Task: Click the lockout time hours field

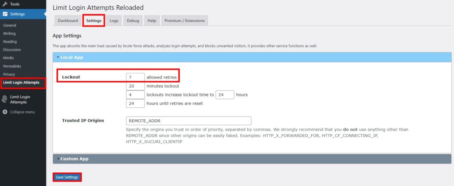Action: pyautogui.click(x=225, y=95)
